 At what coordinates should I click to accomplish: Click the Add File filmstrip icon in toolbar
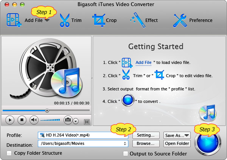coord(14,20)
